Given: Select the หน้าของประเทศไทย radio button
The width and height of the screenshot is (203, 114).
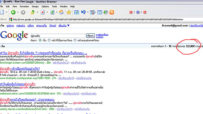Looking at the screenshot, I should pyautogui.click(x=75, y=40).
